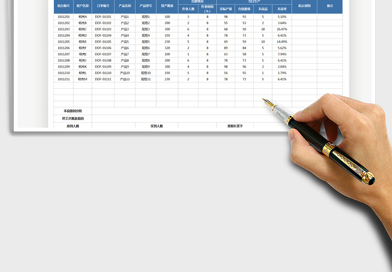Select the 起止时间 column header
392x272 pixels.
tap(304, 6)
